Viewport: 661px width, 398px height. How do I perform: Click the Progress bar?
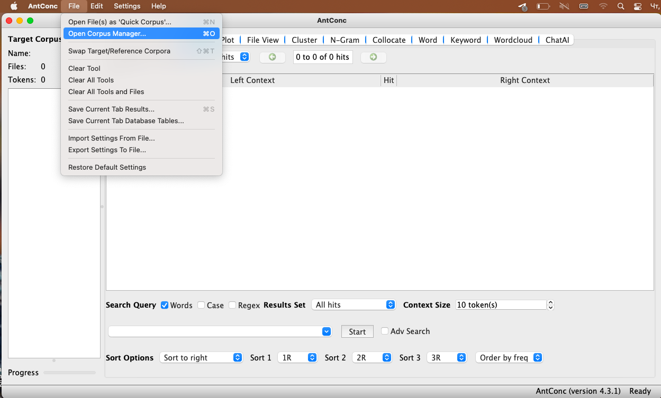pos(70,373)
